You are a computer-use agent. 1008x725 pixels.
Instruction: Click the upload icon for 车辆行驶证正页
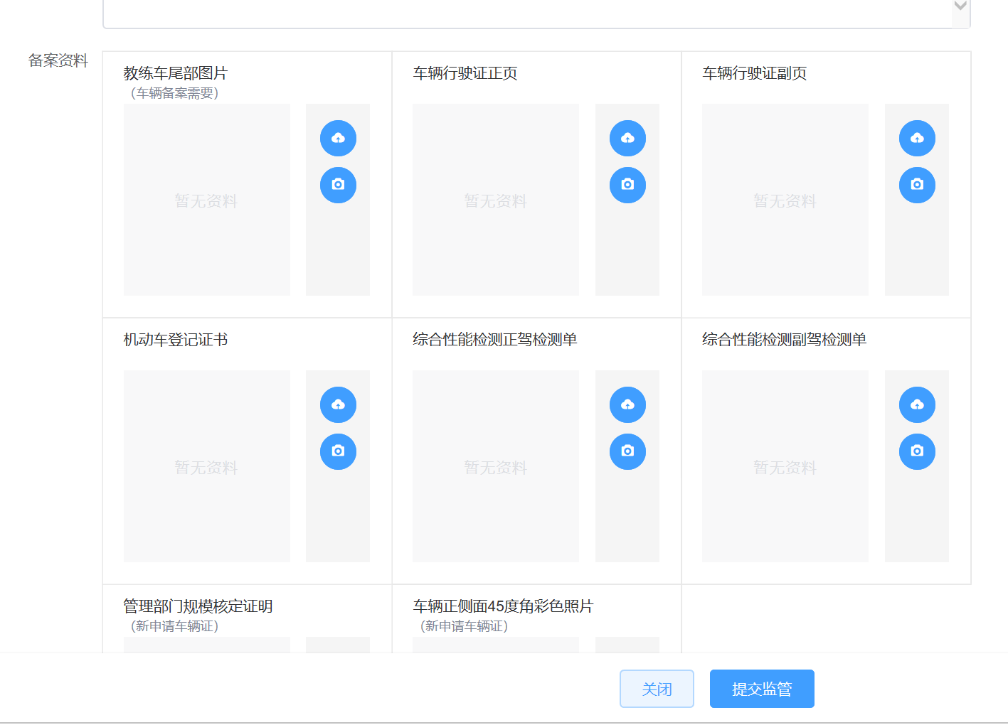(x=627, y=138)
